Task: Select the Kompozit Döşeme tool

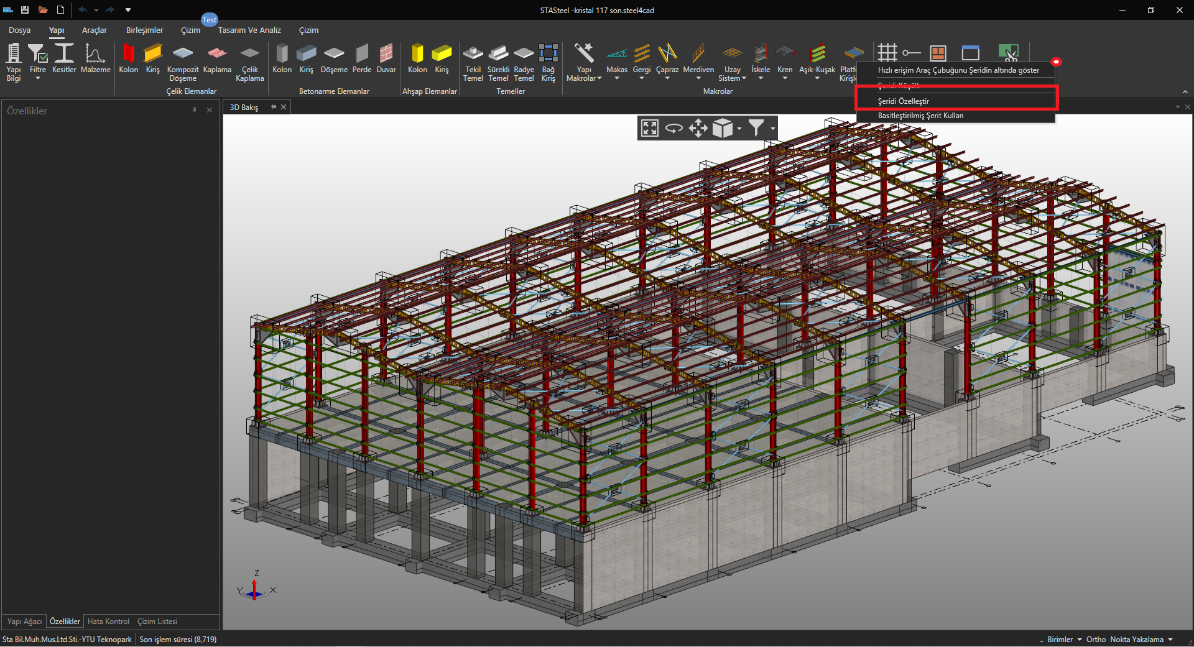Action: (182, 62)
